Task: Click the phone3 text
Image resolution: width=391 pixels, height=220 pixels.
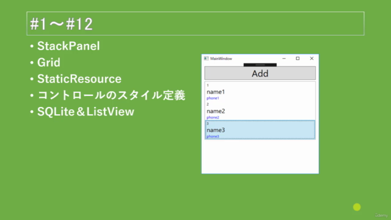Action: (x=213, y=136)
